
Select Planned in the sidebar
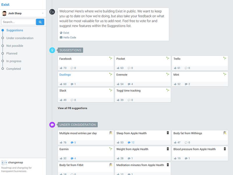click(12, 53)
